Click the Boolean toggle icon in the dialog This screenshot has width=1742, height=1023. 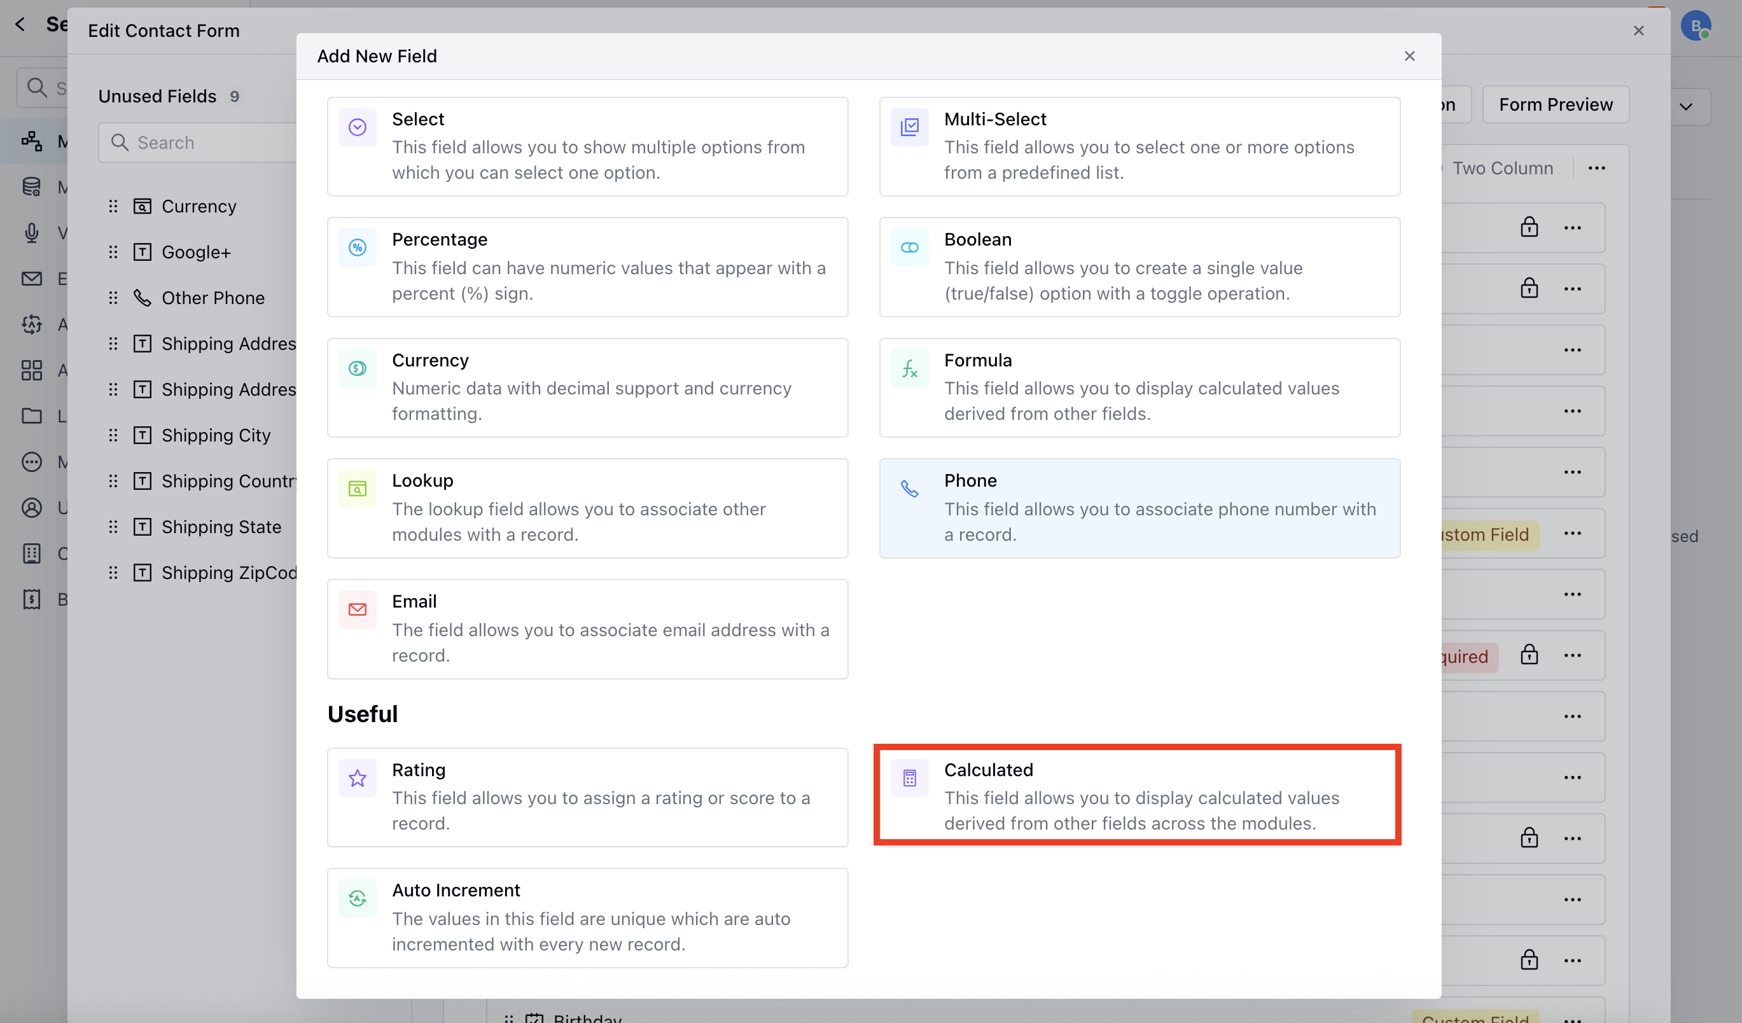tap(910, 247)
